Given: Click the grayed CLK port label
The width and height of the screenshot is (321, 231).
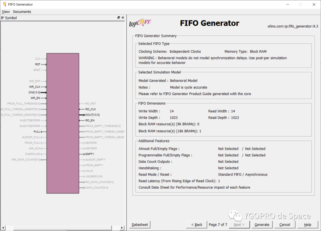Looking at the screenshot, I should coord(38,59).
